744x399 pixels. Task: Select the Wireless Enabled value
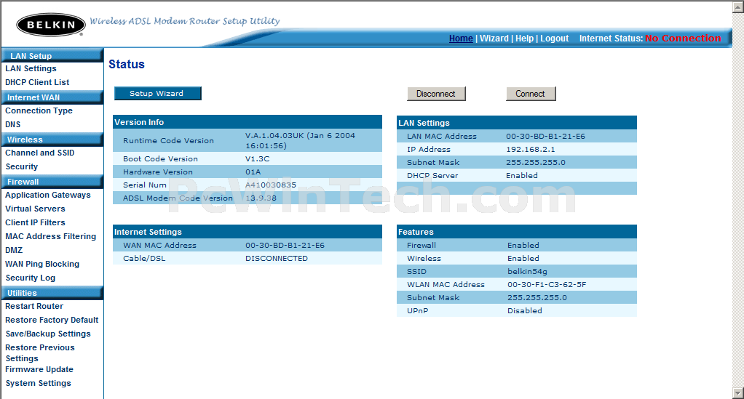tap(523, 258)
